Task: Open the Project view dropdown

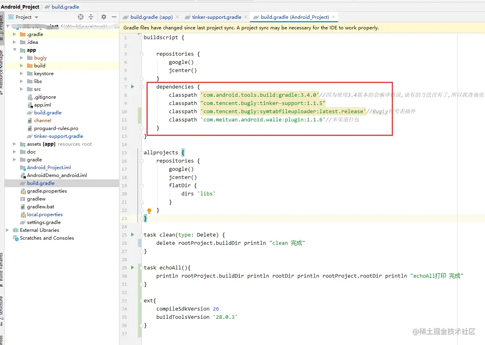Action: pos(24,17)
